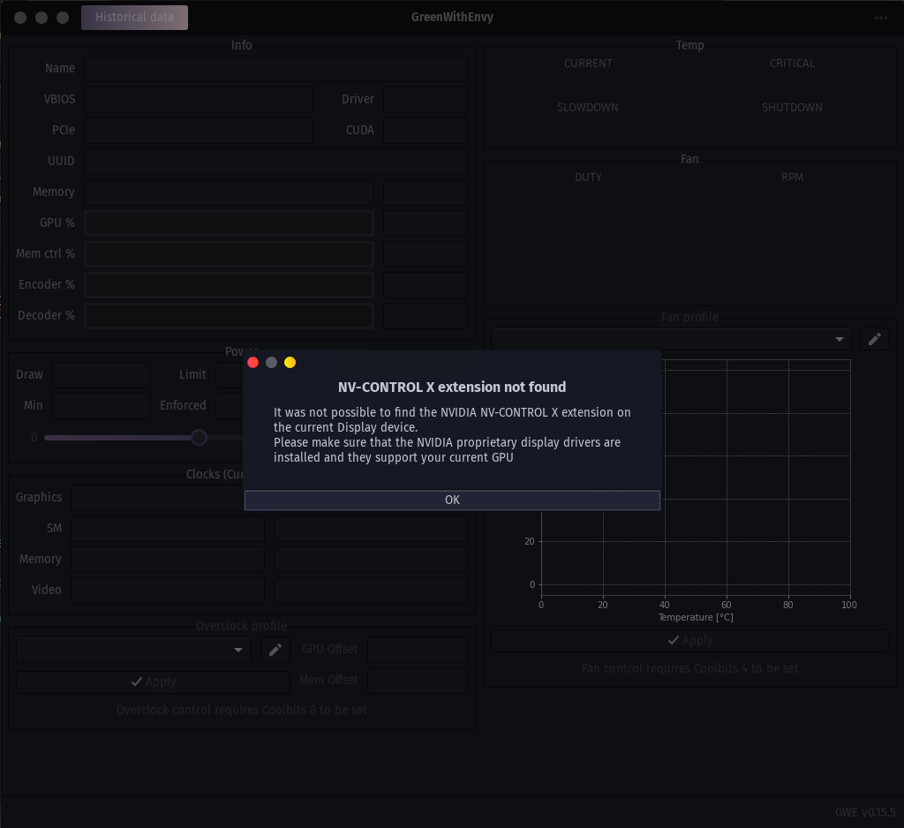Click the GWE v0.15.5 version label
This screenshot has height=828, width=904.
pos(865,812)
